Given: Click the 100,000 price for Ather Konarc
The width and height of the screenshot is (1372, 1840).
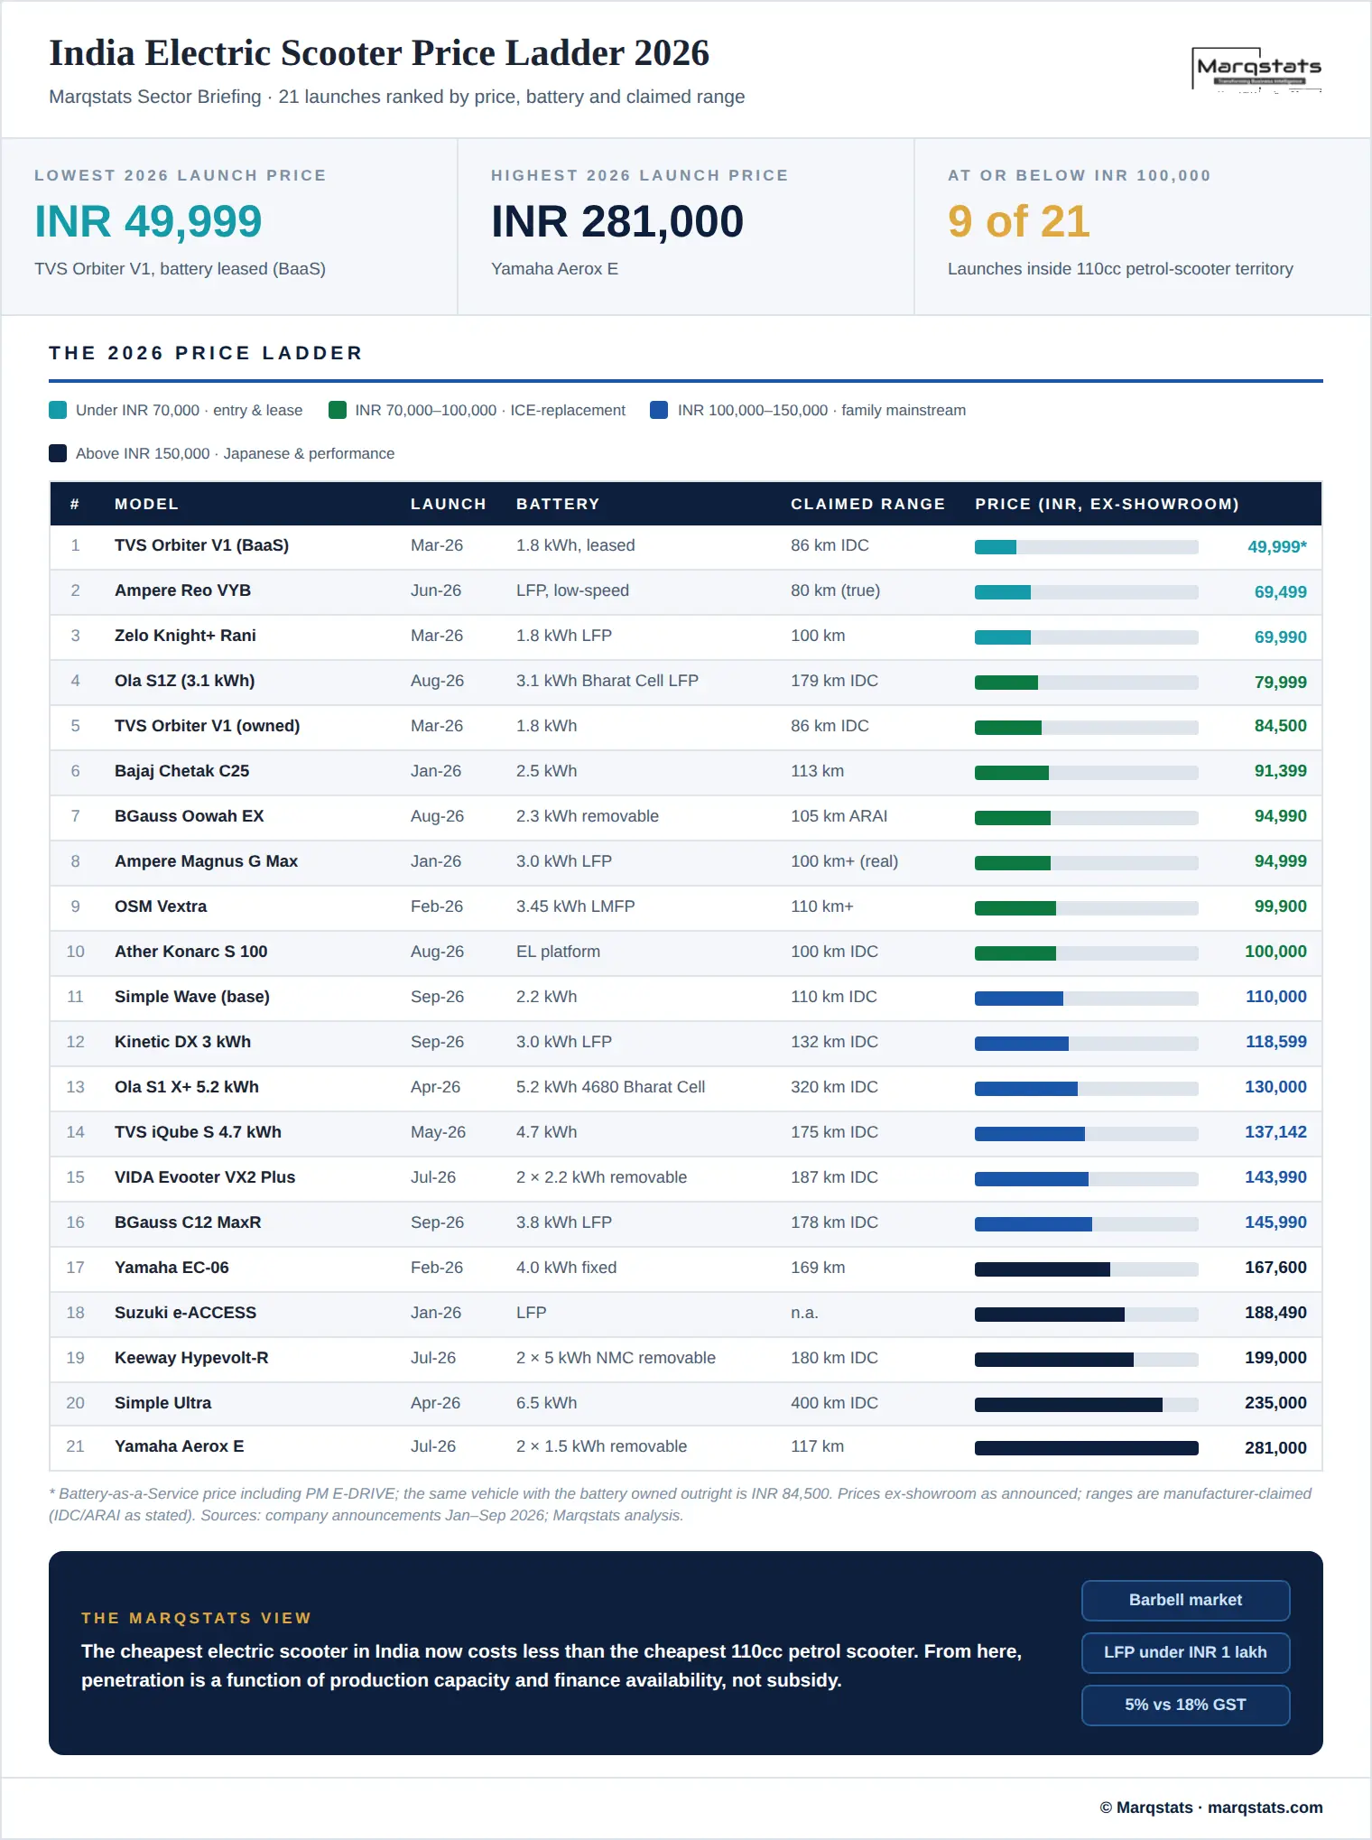Looking at the screenshot, I should tap(1275, 952).
